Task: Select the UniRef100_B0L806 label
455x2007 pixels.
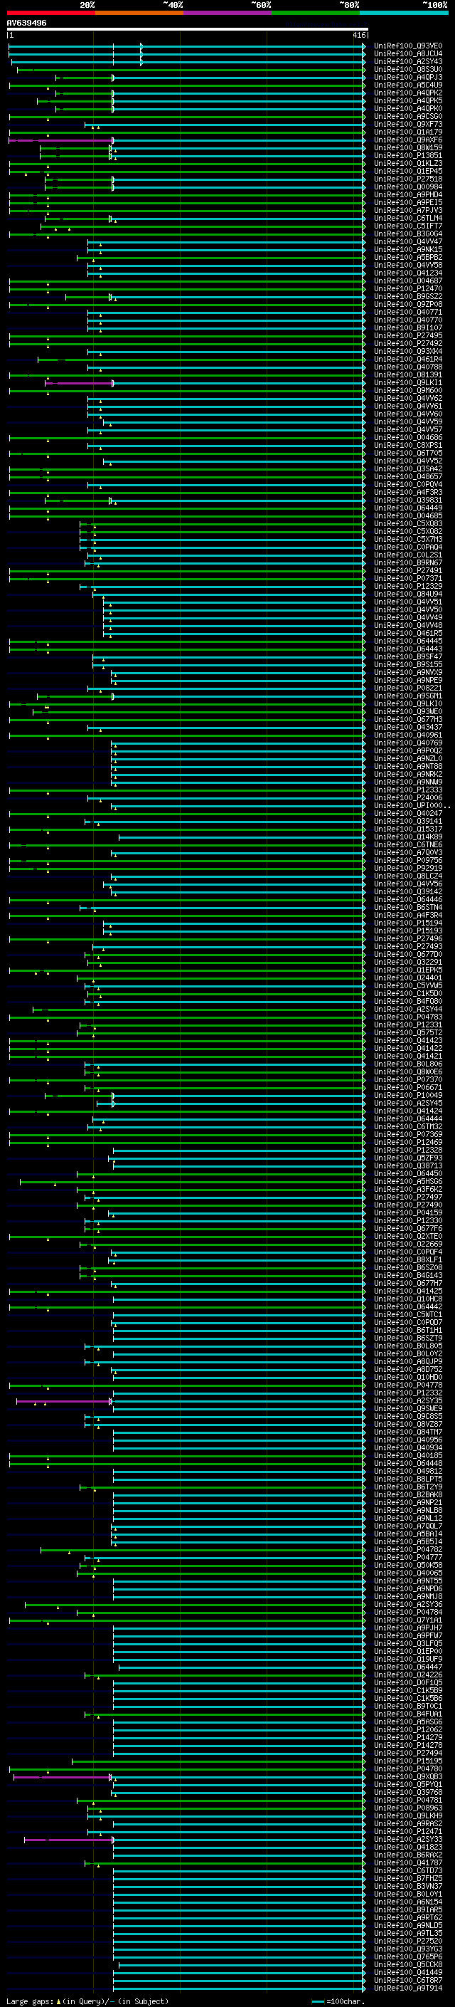Action: [x=408, y=1064]
